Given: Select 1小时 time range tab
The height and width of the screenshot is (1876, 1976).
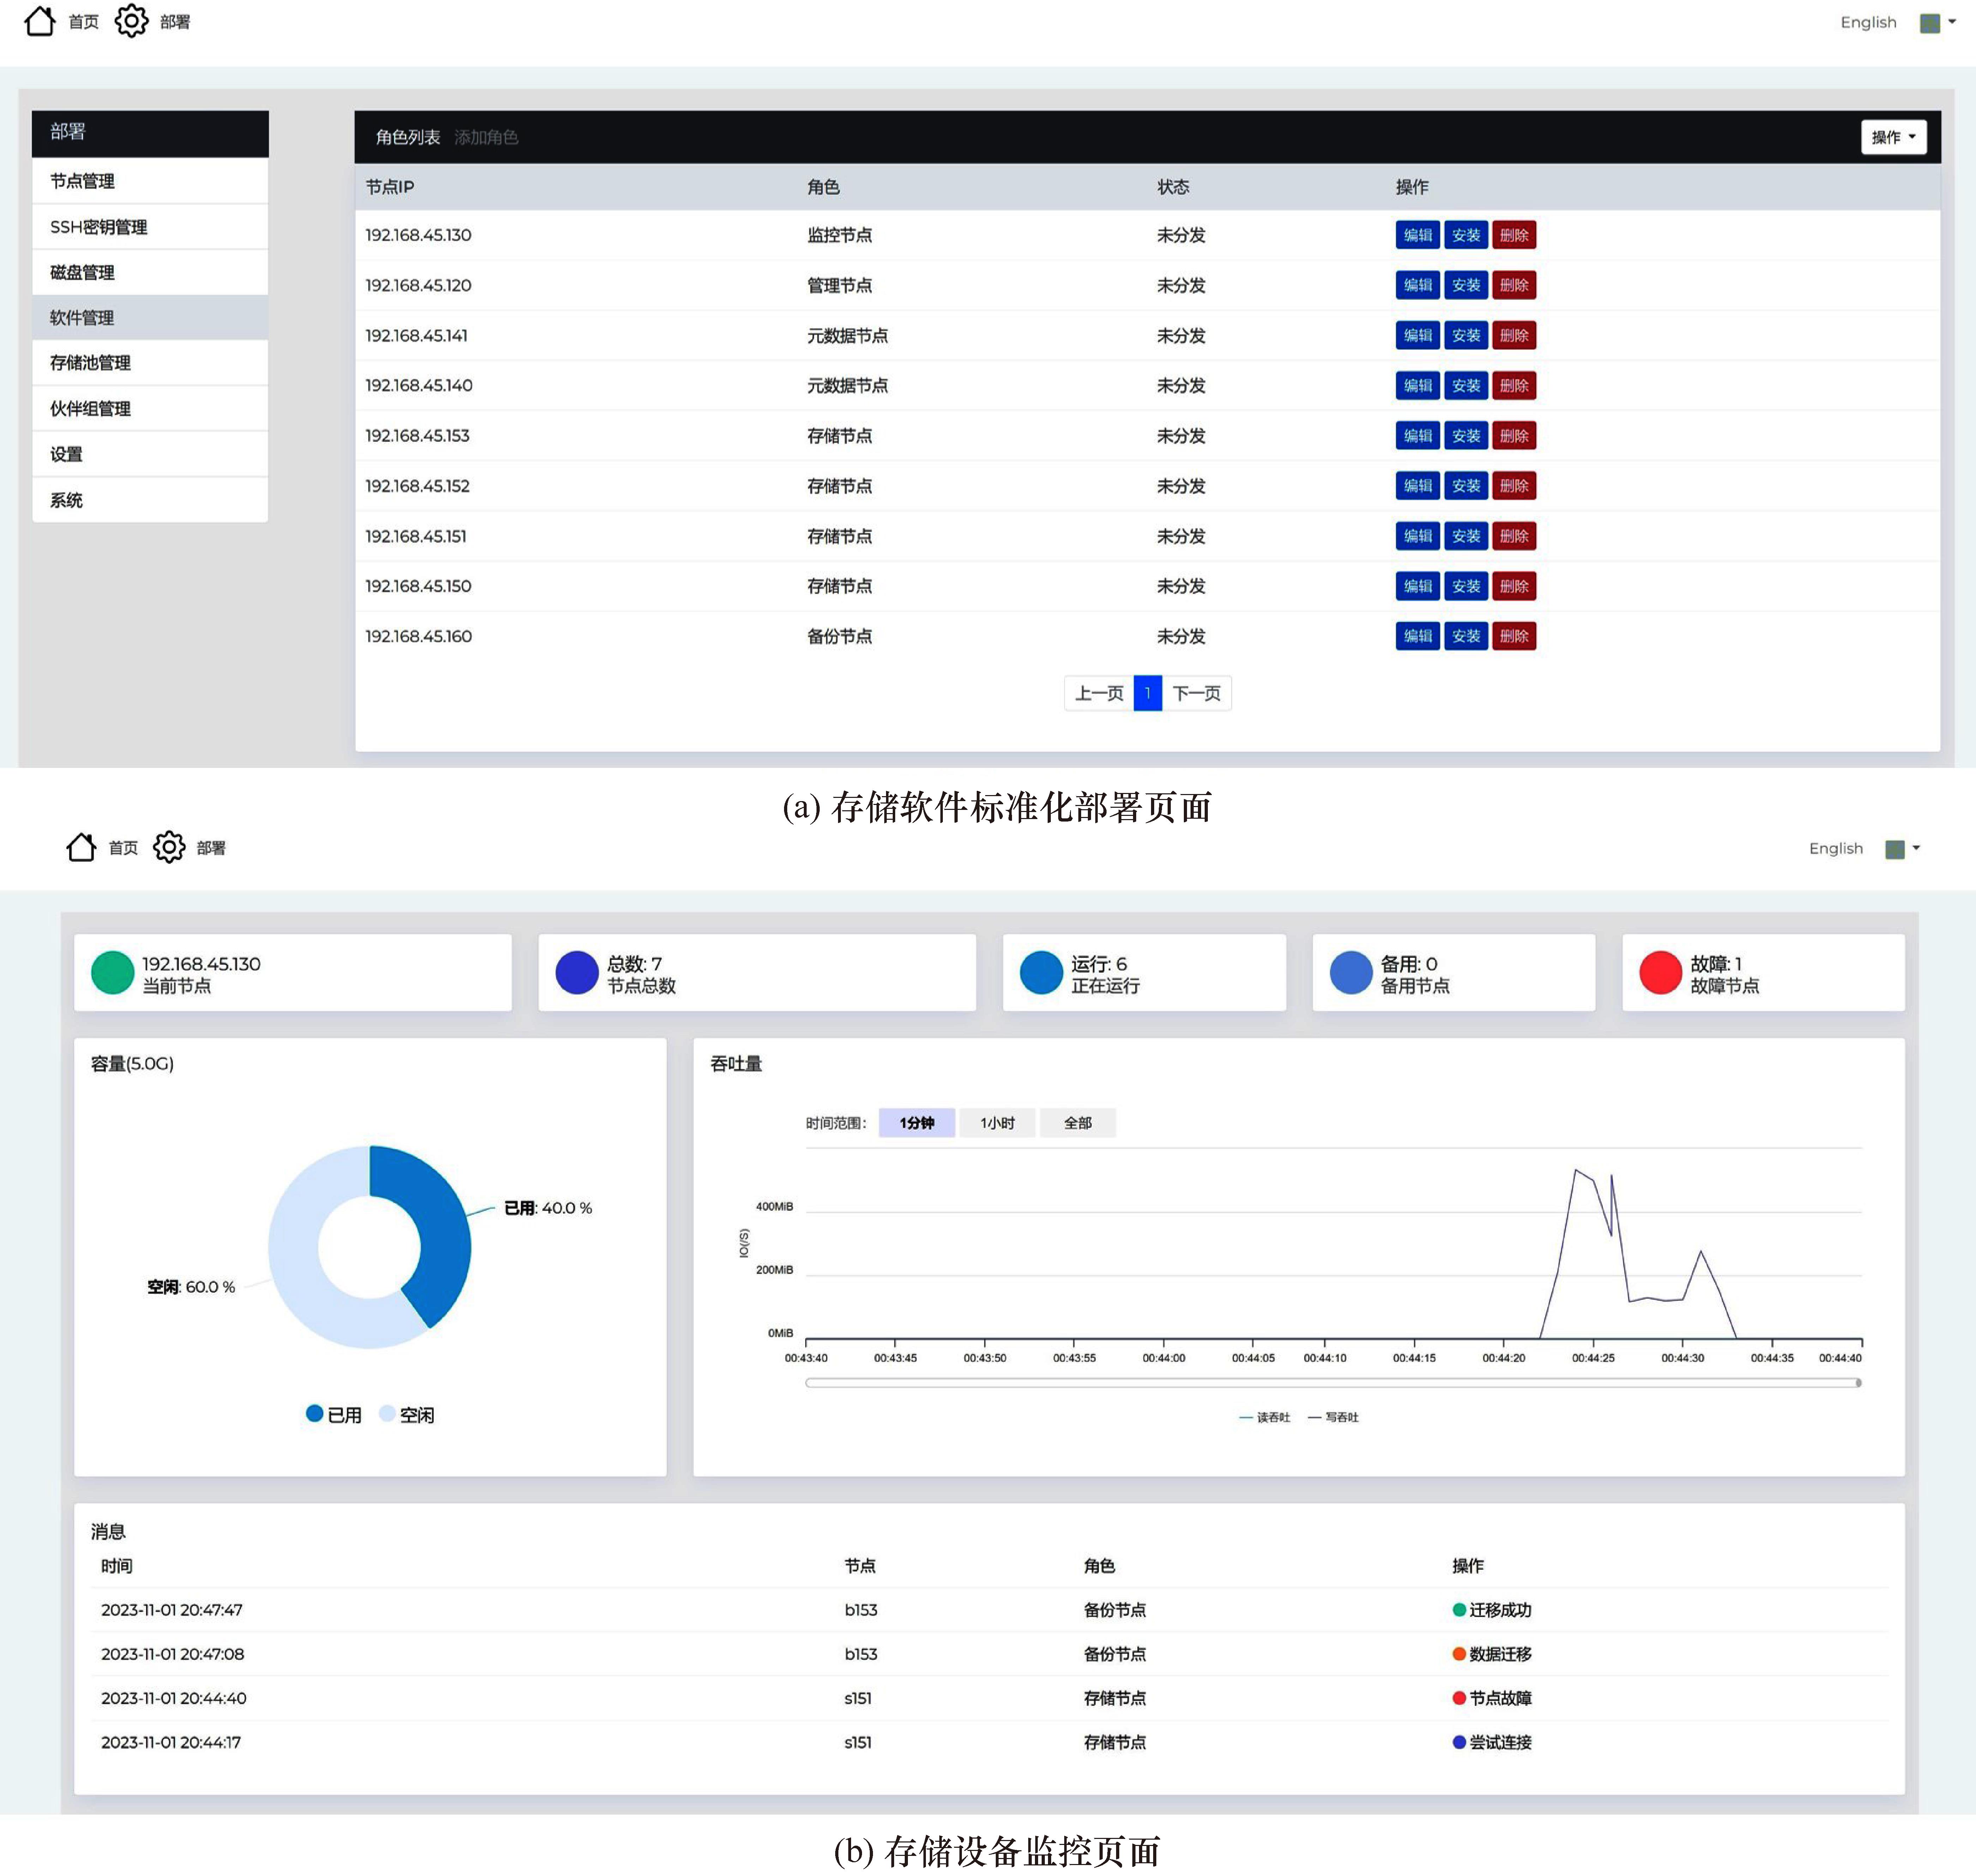Looking at the screenshot, I should (997, 1123).
